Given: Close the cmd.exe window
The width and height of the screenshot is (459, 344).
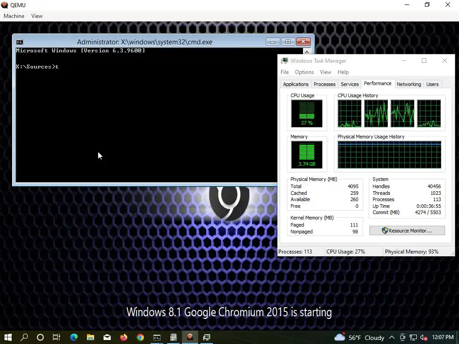Looking at the screenshot, I should pyautogui.click(x=303, y=42).
